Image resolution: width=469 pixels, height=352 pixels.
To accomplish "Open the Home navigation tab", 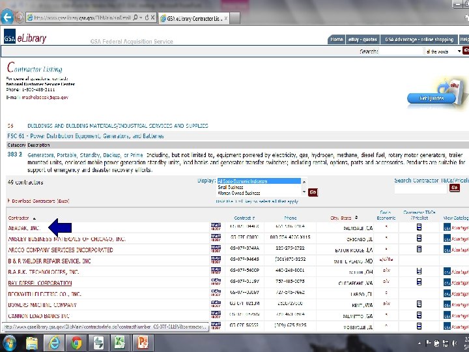I will pyautogui.click(x=337, y=40).
